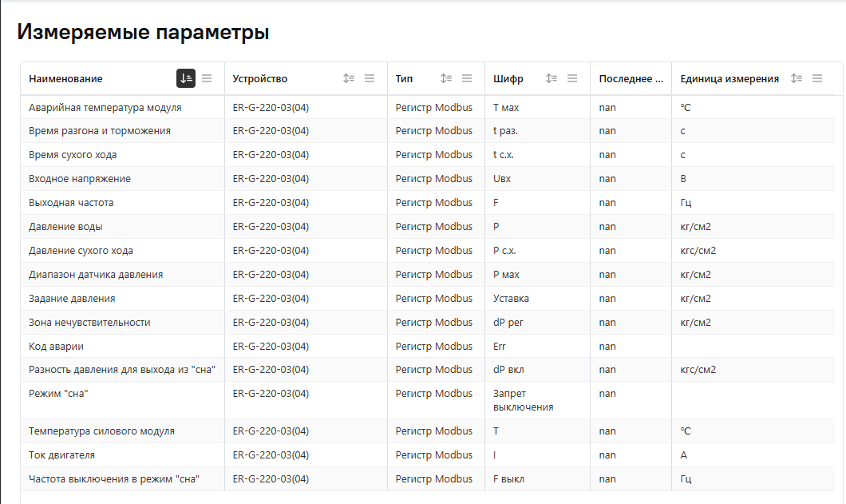Click the Последнее column header
This screenshot has width=846, height=504.
(x=631, y=79)
